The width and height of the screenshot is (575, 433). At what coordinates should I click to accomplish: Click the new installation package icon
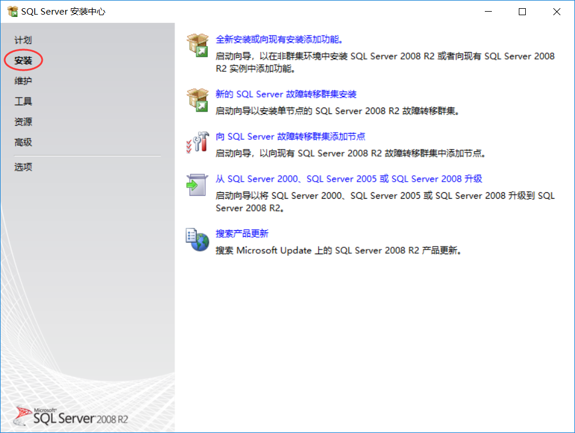pos(198,44)
